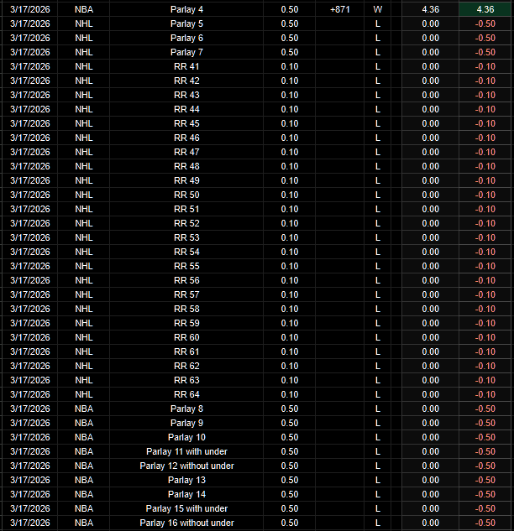
Task: Click the L result in Parlay 10 row
Action: pos(377,437)
